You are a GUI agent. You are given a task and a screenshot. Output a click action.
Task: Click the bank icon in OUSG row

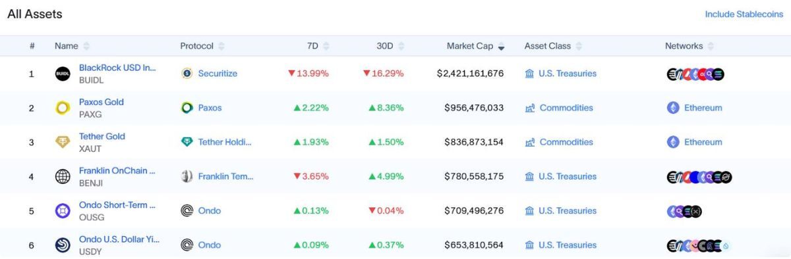[x=529, y=211]
